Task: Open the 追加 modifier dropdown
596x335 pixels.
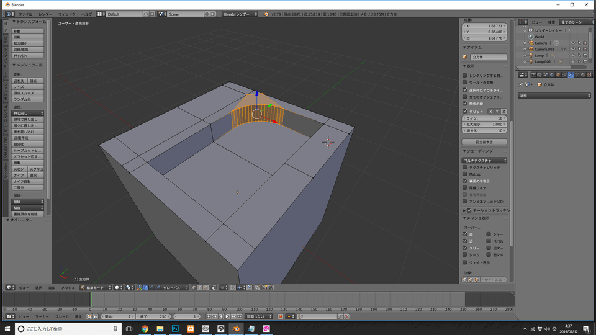Action: coord(554,96)
